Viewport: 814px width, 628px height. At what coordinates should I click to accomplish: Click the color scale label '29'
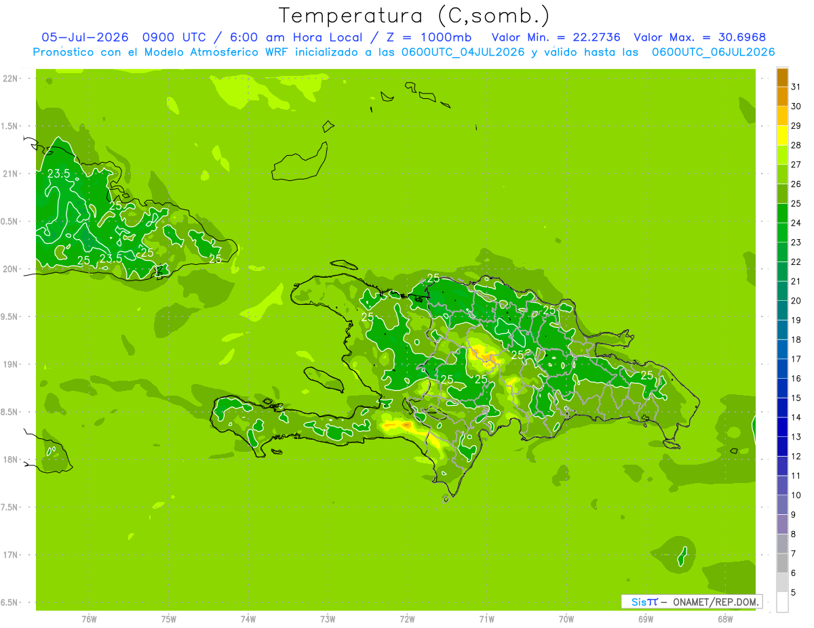click(796, 126)
